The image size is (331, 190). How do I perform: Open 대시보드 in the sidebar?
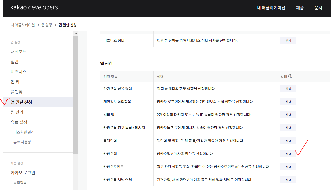(x=18, y=52)
